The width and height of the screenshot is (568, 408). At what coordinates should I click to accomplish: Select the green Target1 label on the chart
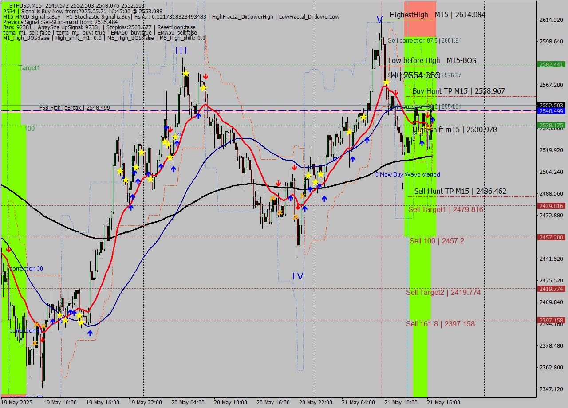(28, 68)
